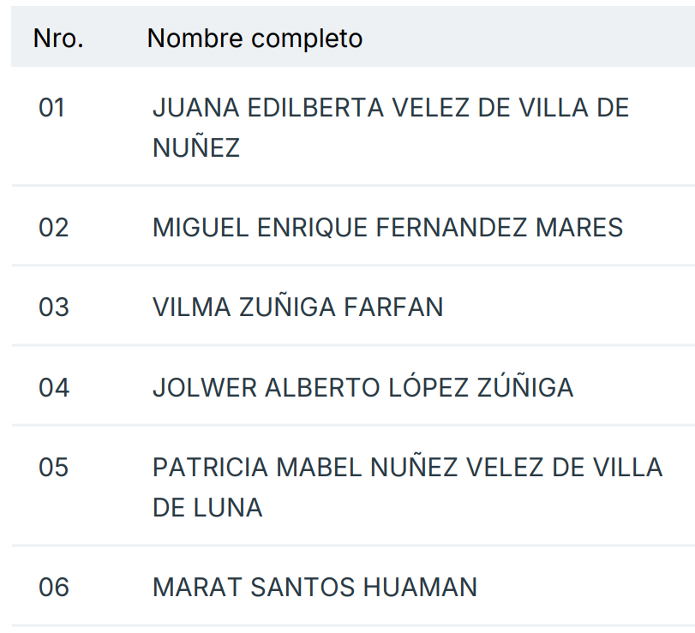Click the wrapped NUÑEZ line in row 01

pos(196,149)
